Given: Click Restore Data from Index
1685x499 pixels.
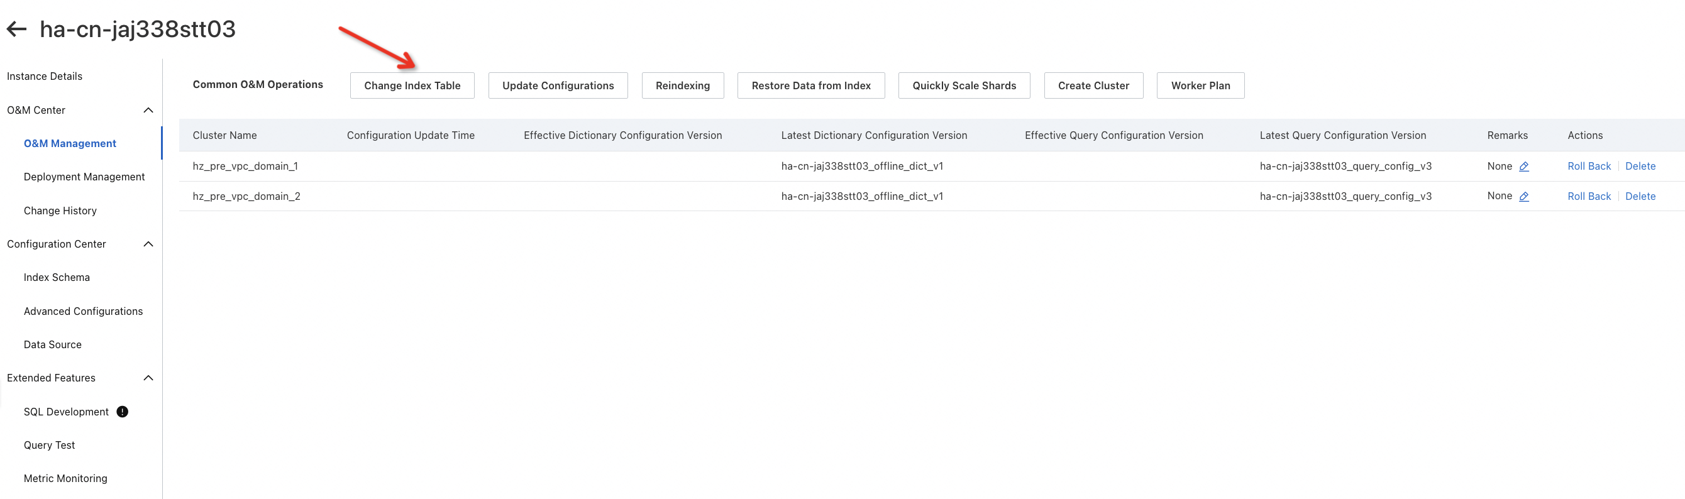Looking at the screenshot, I should coord(811,85).
